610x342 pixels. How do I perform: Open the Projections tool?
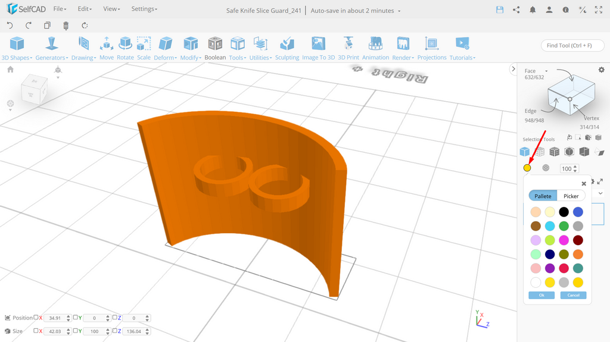432,49
